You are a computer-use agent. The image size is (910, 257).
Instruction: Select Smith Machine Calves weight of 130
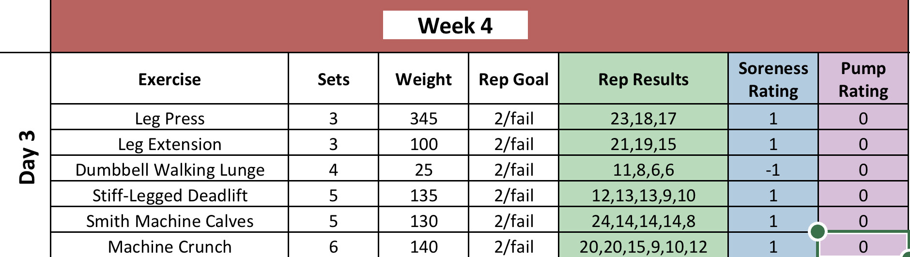(x=423, y=221)
